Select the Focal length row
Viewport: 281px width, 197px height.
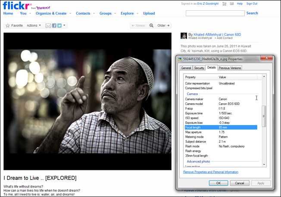[x=221, y=127]
